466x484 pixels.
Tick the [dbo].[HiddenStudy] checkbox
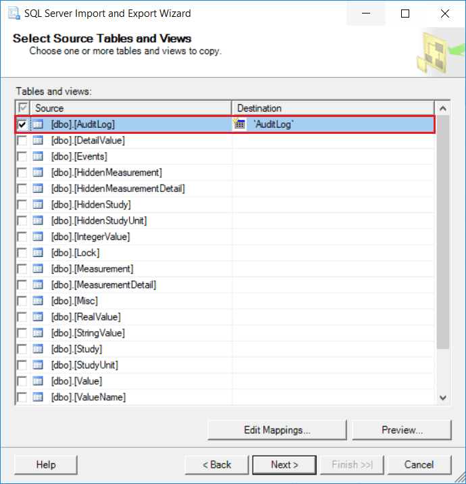[22, 205]
